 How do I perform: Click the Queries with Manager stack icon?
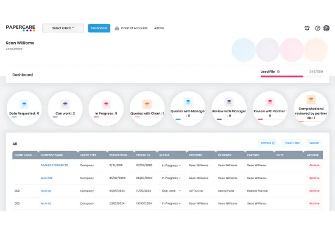point(188,102)
